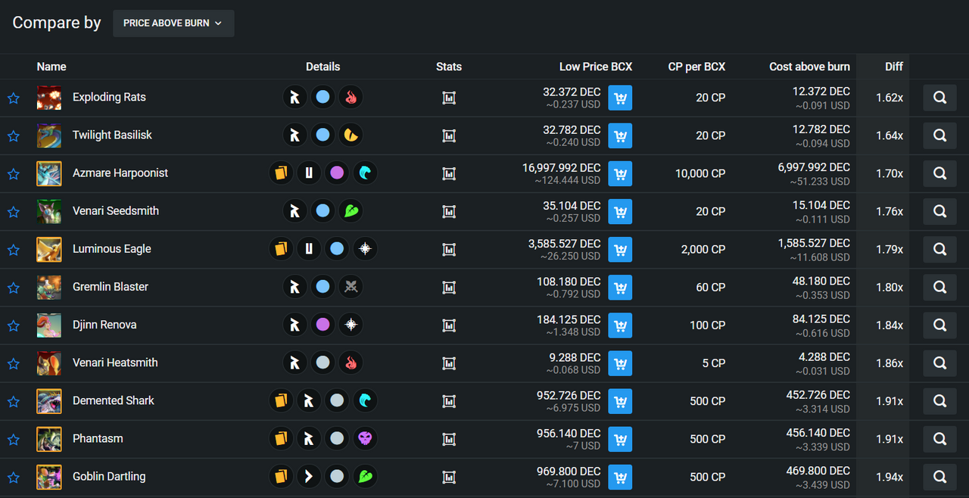Star the Twilight Basilisk card
The image size is (969, 498).
point(14,136)
